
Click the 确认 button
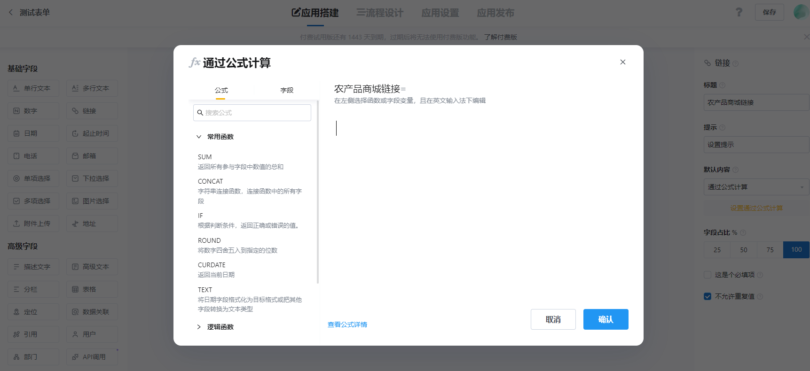(606, 319)
